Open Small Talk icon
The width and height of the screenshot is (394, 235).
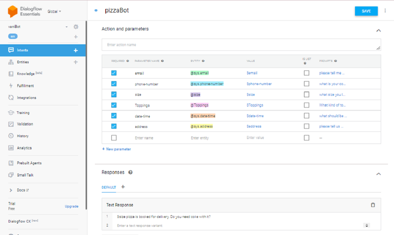pyautogui.click(x=11, y=175)
